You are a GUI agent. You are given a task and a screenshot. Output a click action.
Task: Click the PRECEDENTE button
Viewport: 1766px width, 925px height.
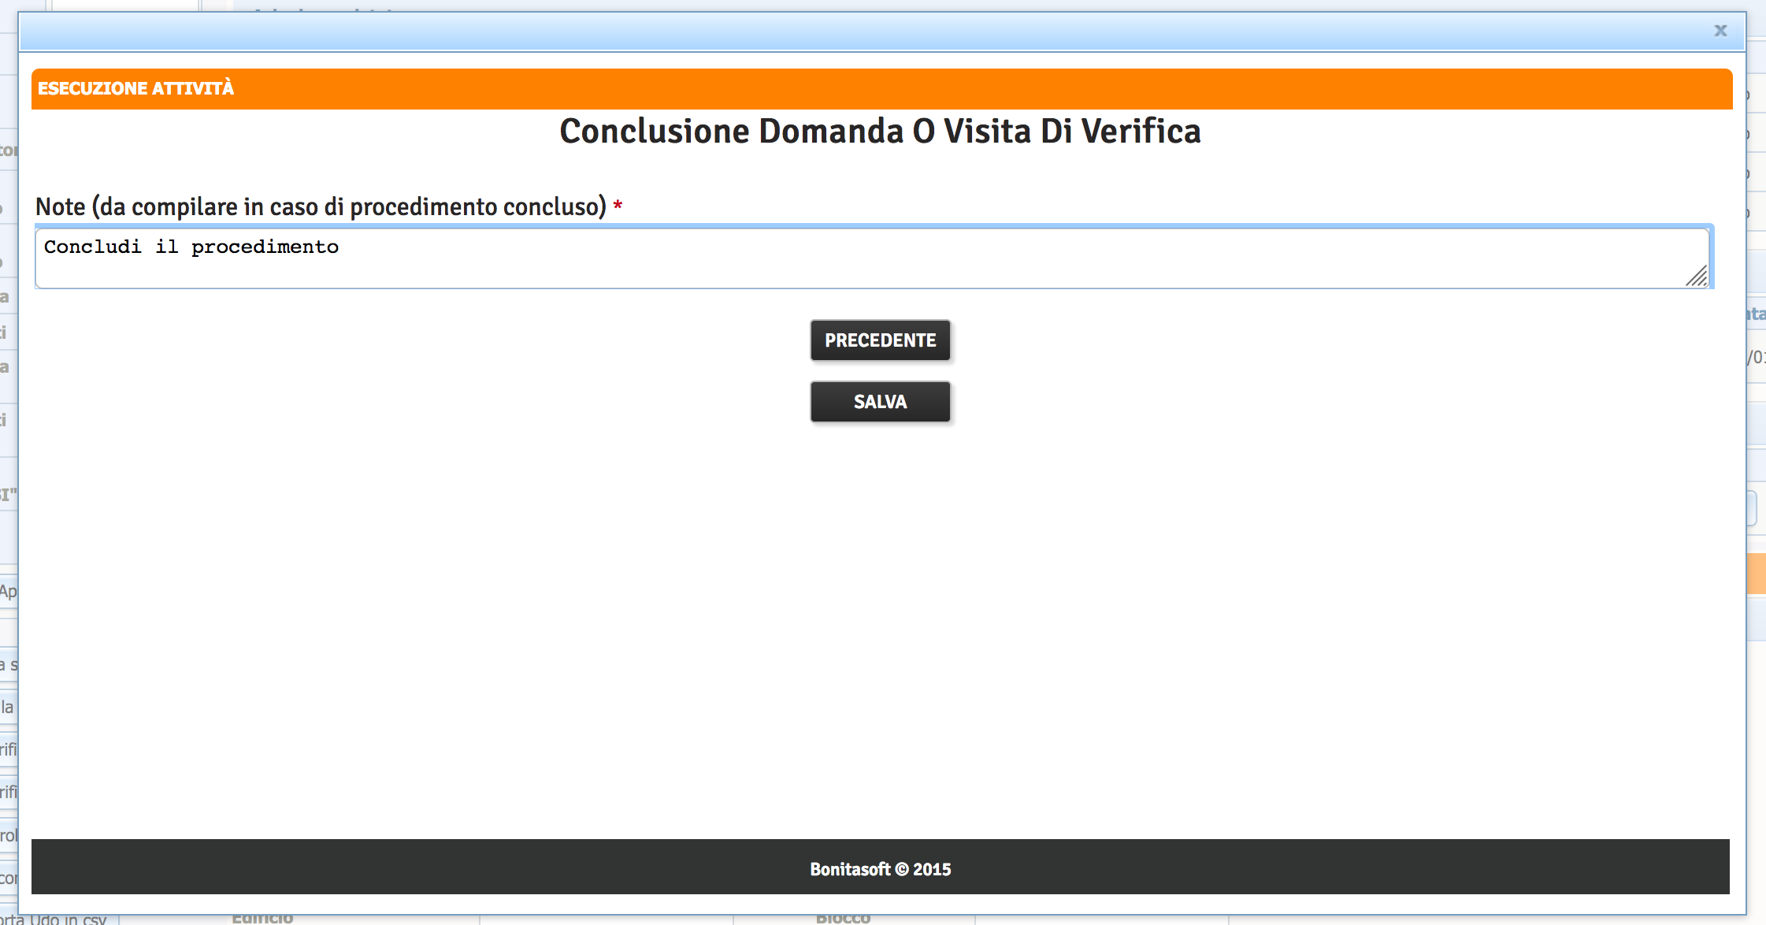880,340
